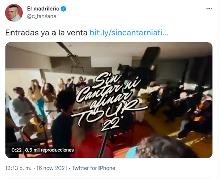Click the El madrileño display name
Image resolution: width=220 pixels, height=179 pixels.
(43, 9)
